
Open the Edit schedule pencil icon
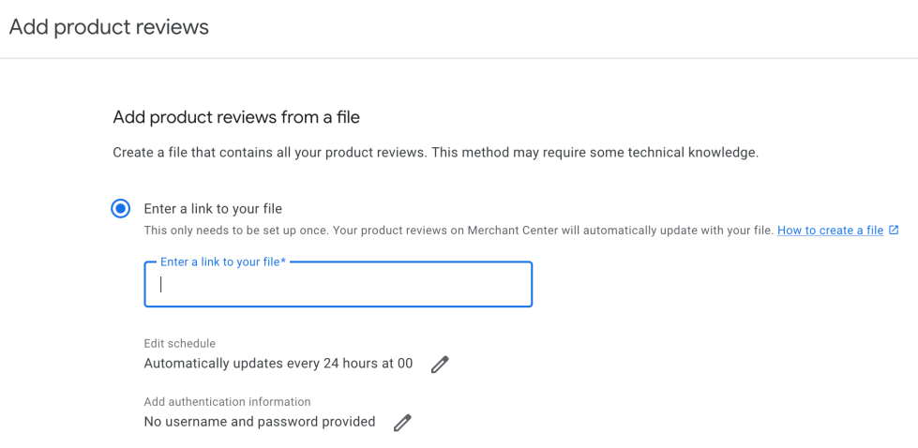click(440, 365)
